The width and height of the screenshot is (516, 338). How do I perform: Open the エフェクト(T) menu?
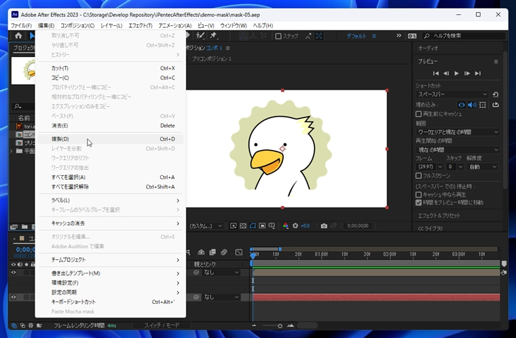coord(140,26)
